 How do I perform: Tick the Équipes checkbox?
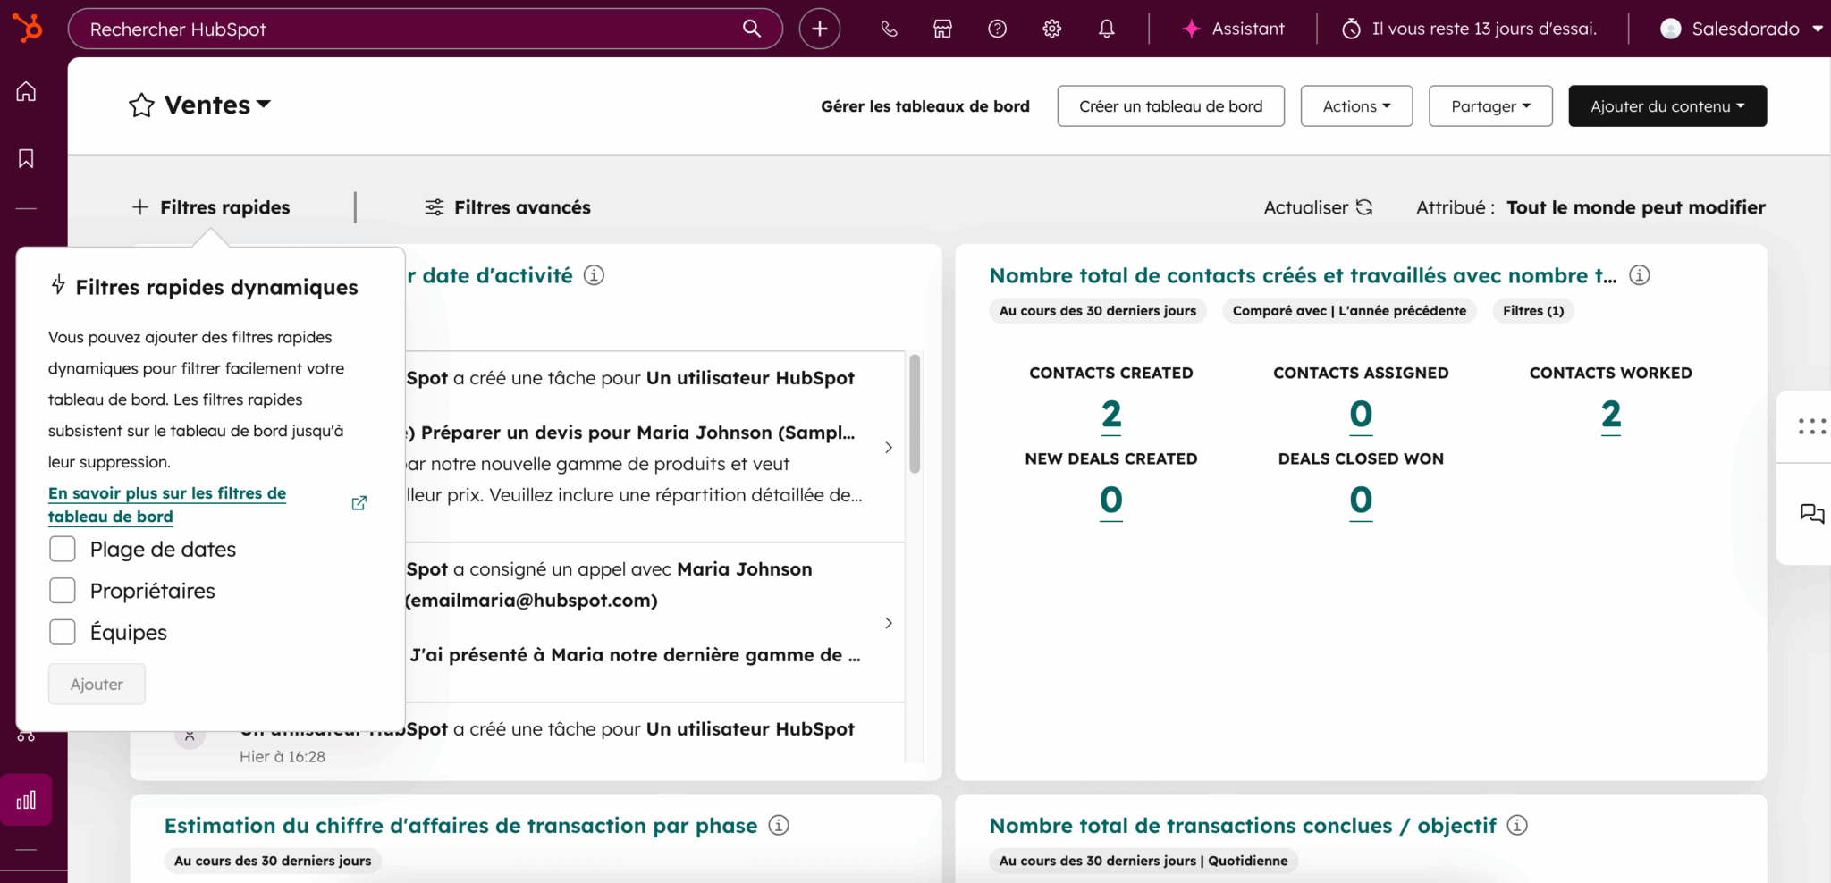[x=63, y=632]
